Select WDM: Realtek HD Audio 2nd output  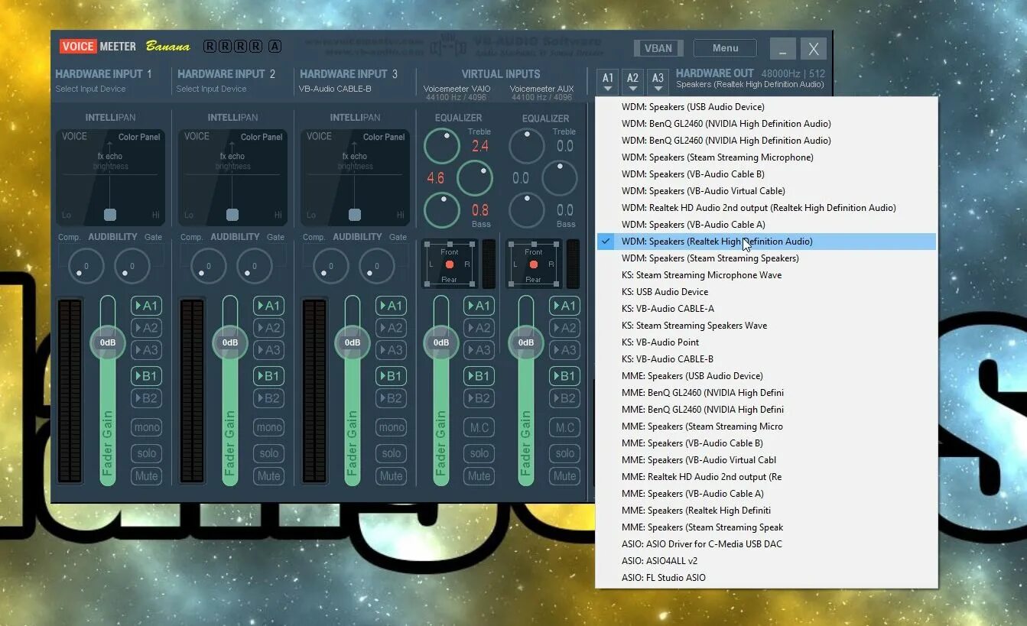(x=766, y=208)
